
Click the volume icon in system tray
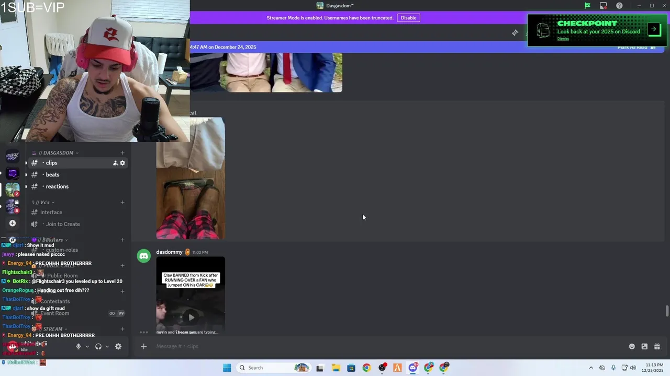633,368
